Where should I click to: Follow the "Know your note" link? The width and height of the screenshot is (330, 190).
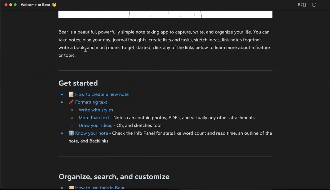coord(91,133)
